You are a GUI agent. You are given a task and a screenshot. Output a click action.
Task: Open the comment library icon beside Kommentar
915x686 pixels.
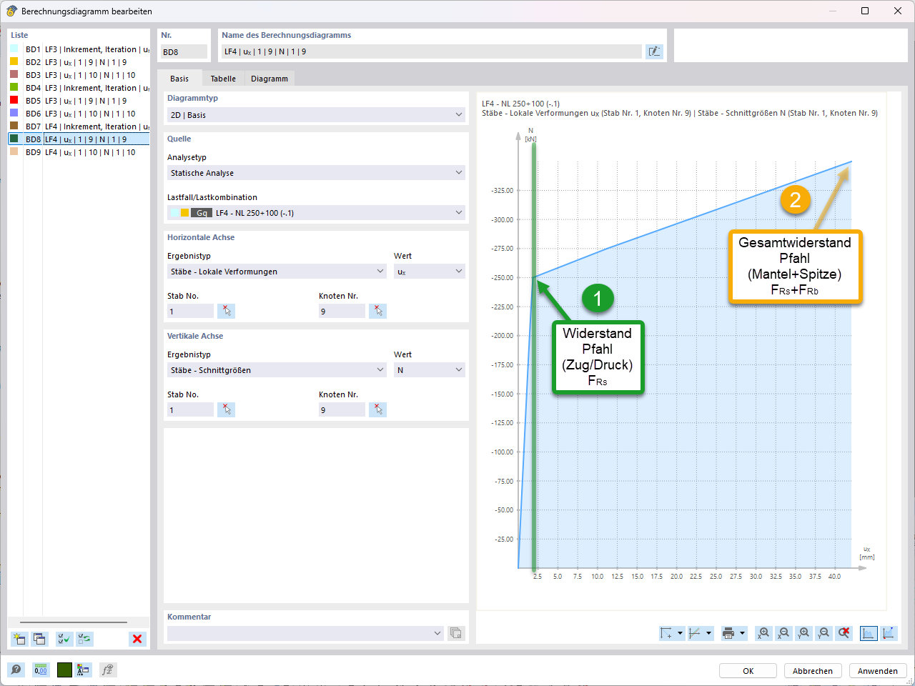455,633
